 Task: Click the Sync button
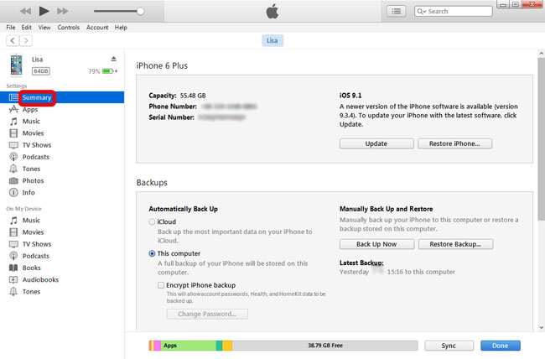click(x=449, y=346)
